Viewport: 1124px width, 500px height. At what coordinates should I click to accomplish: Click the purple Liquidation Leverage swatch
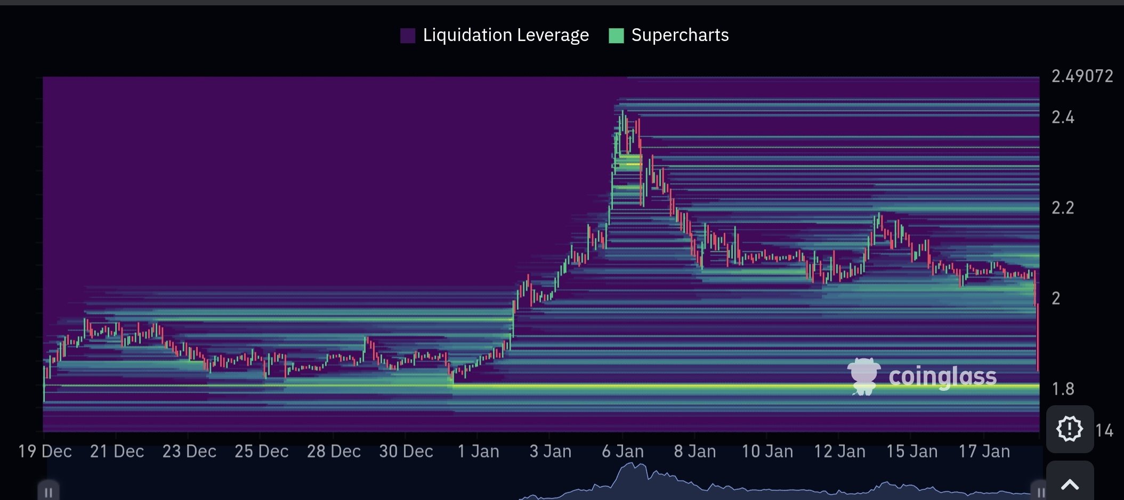click(x=408, y=36)
